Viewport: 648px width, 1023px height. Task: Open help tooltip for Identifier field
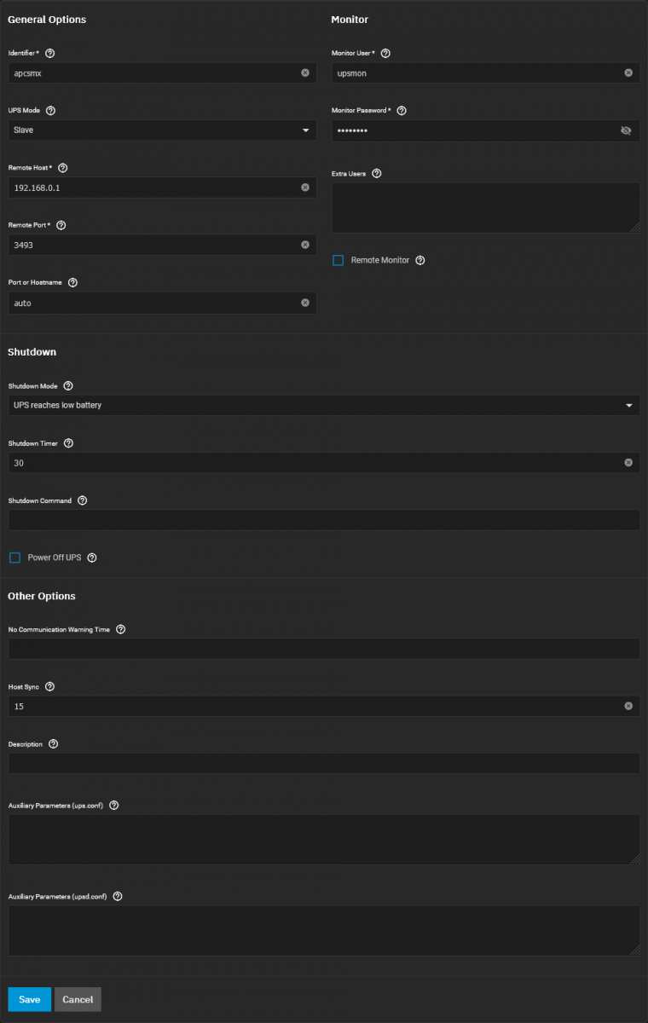[49, 53]
